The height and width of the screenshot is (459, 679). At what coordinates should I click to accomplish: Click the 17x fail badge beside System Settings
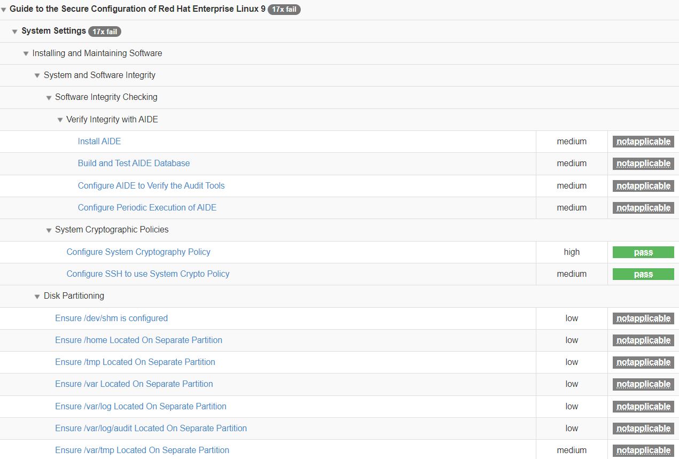click(x=105, y=32)
